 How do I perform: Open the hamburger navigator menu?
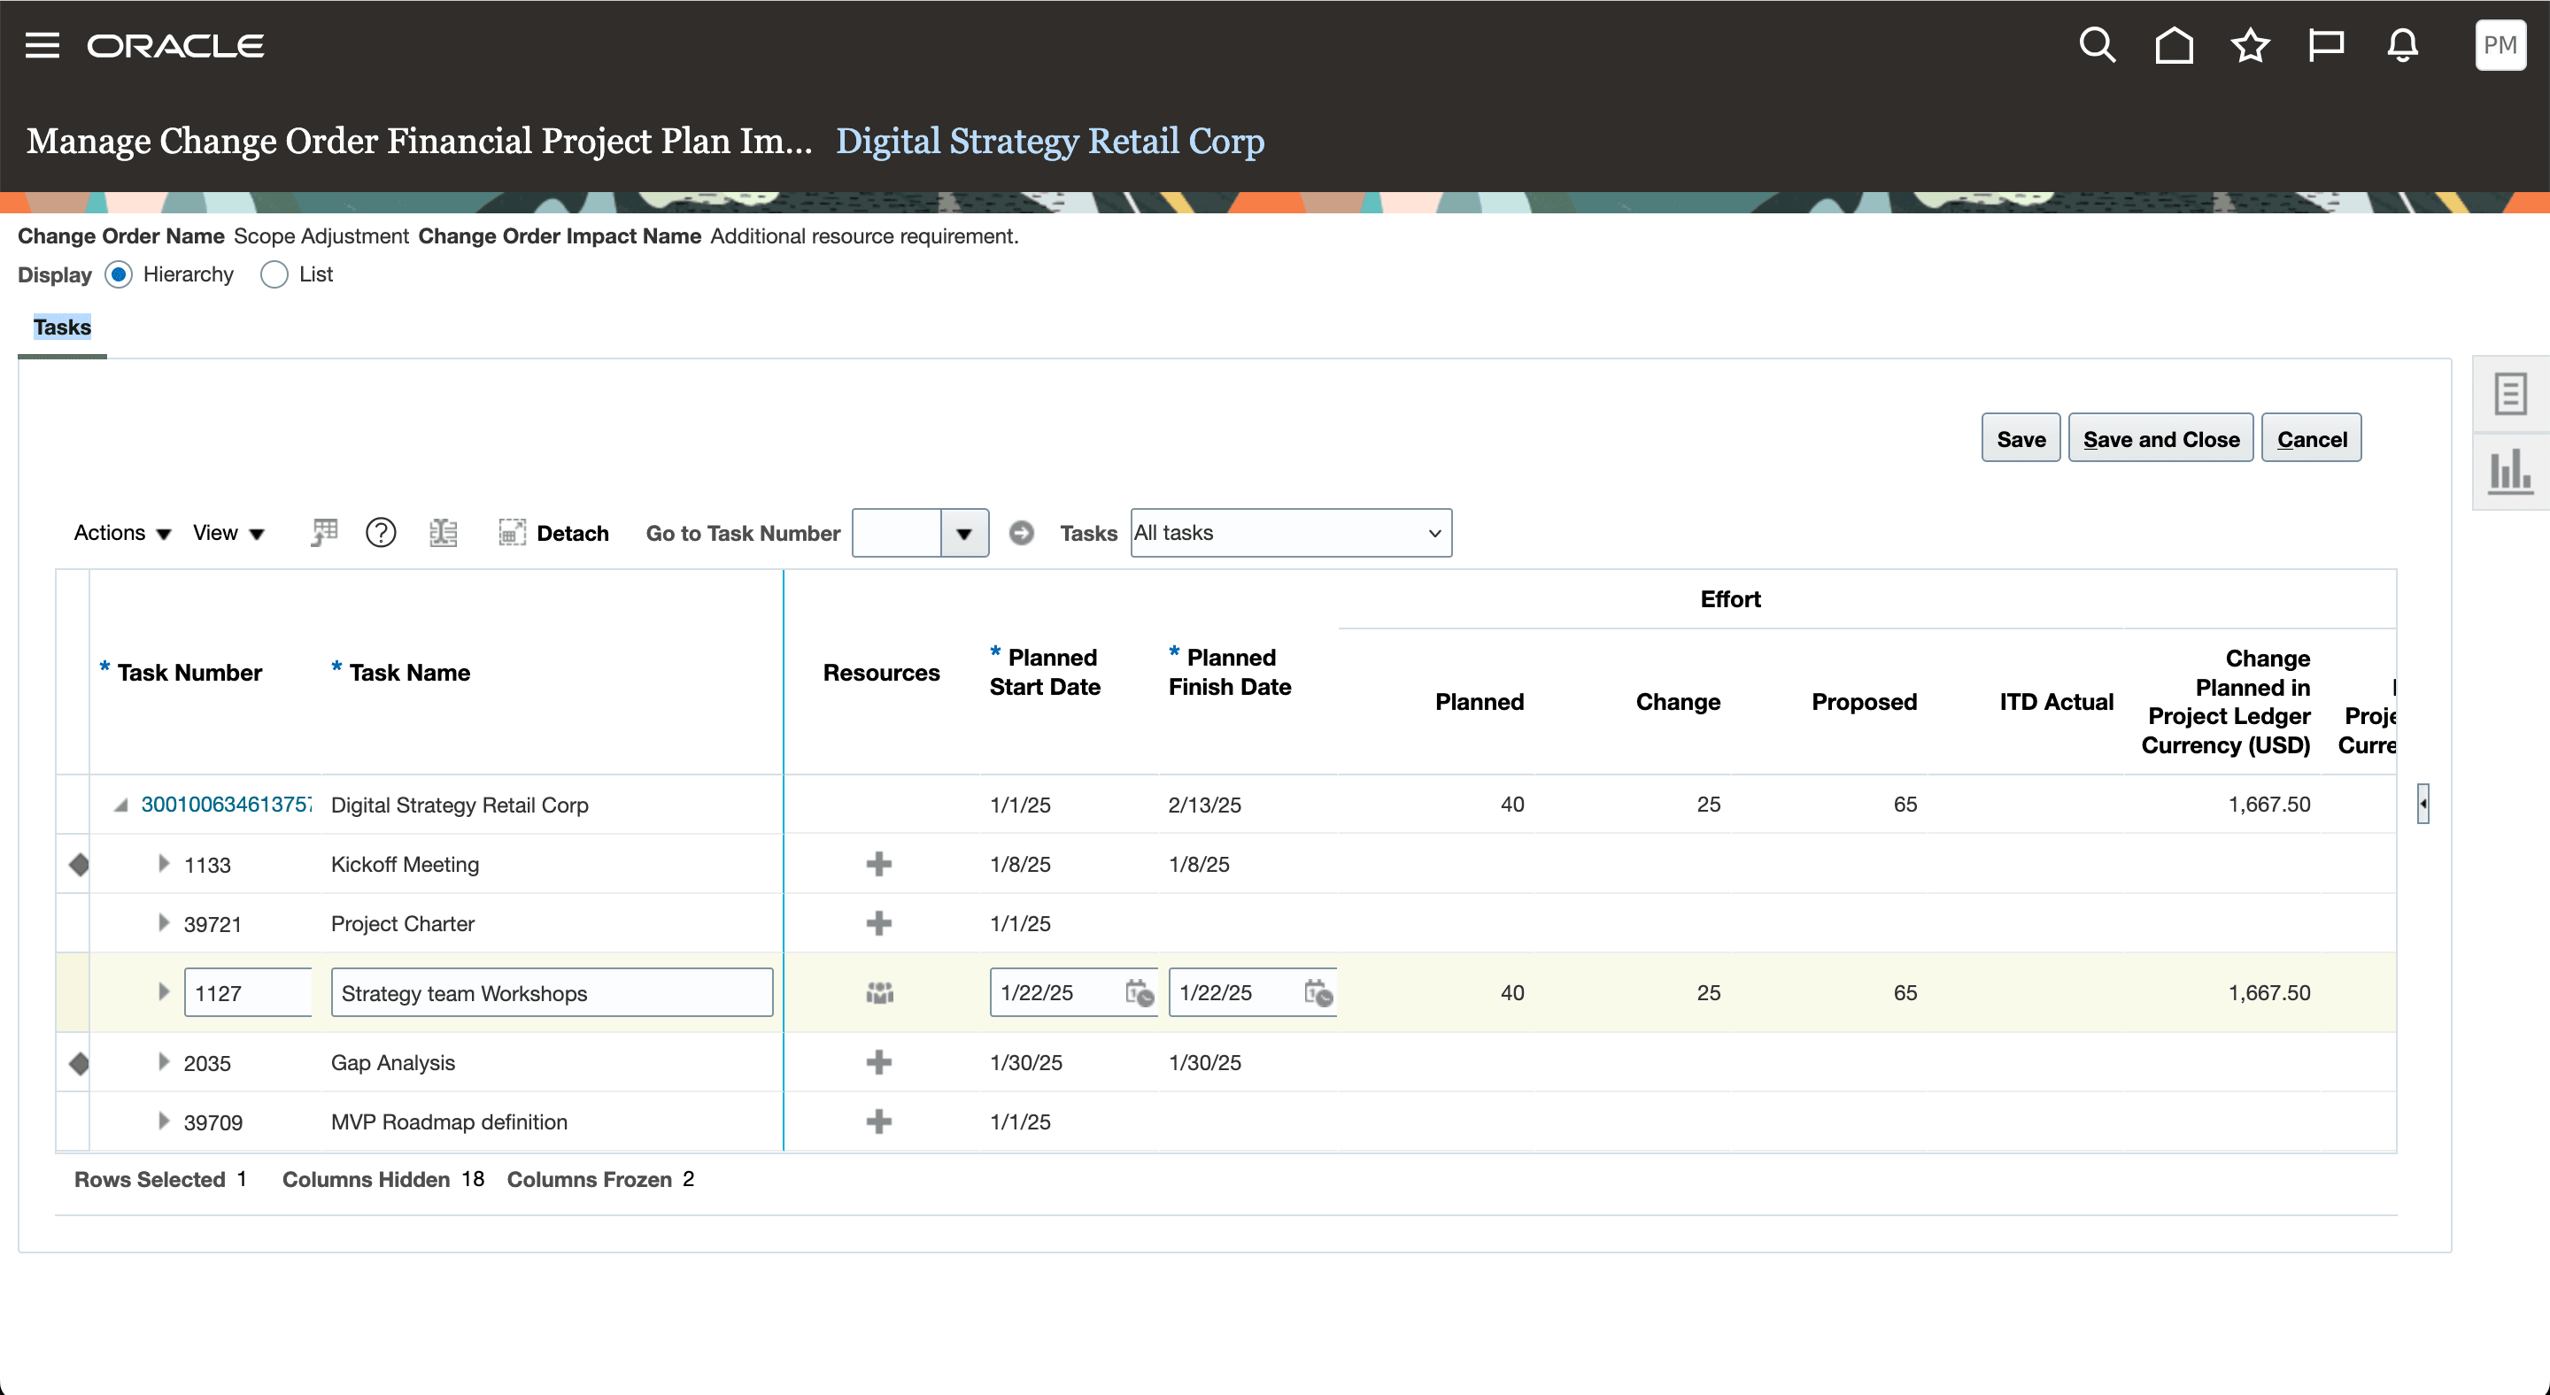click(x=42, y=45)
